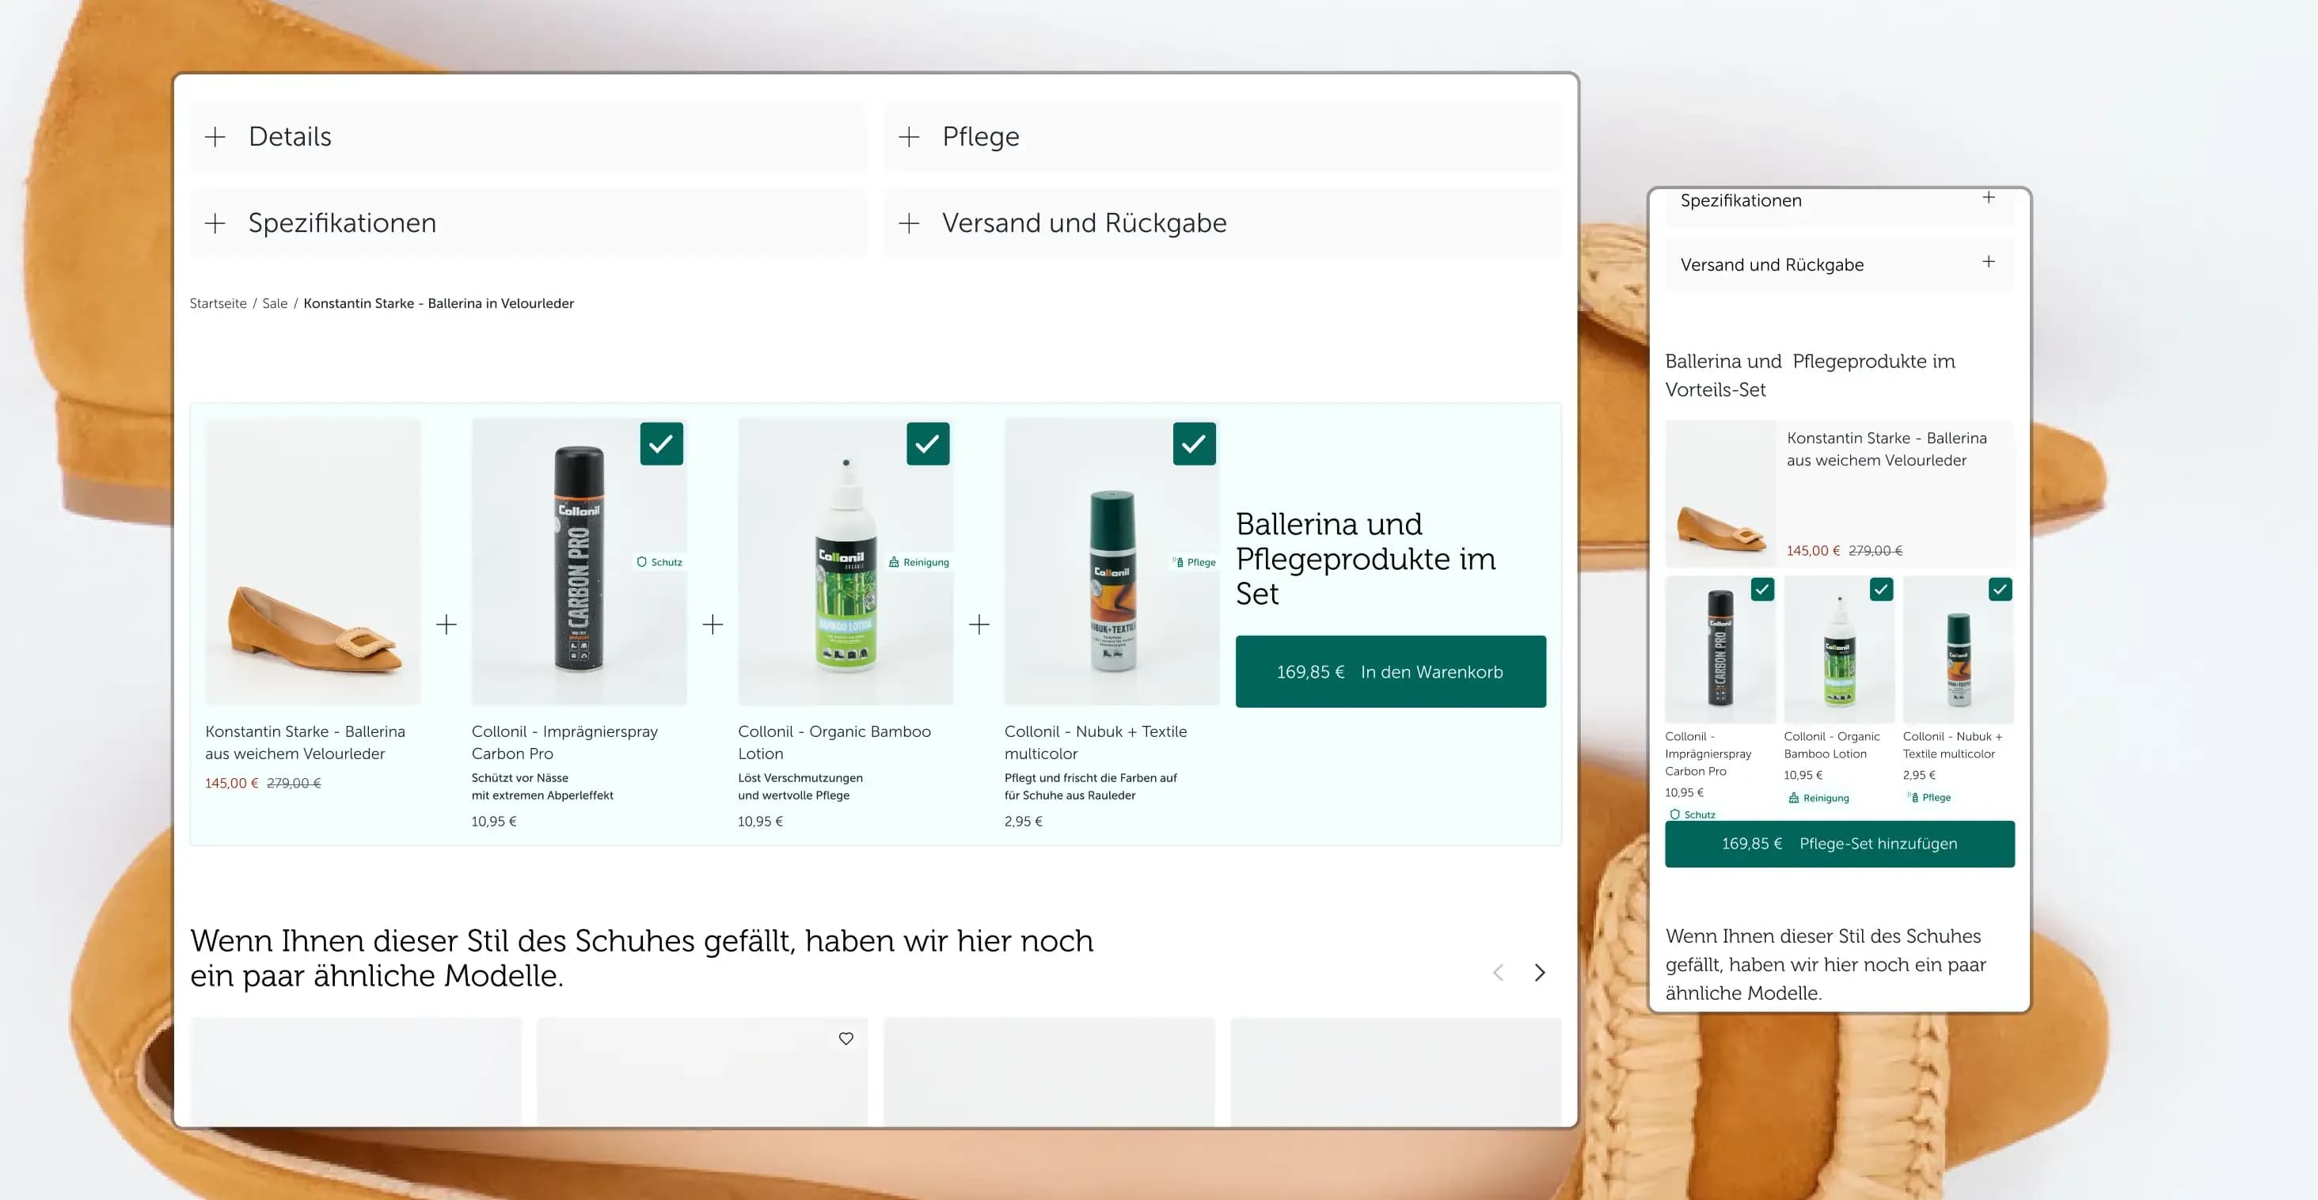Expand the Pflege accordion section

[1222, 137]
